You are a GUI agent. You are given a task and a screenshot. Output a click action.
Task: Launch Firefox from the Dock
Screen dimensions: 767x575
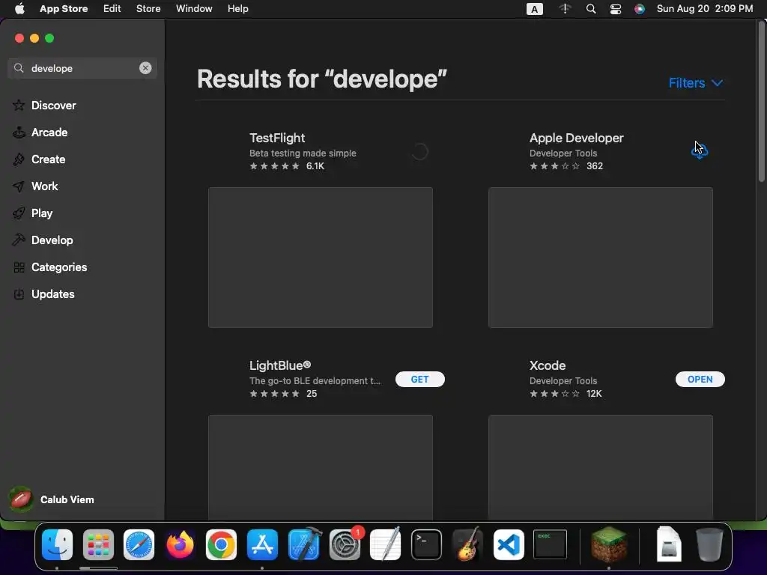[x=180, y=545]
